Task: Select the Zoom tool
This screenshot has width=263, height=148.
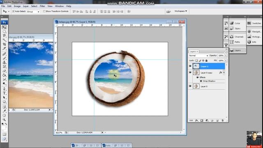Action: [x=5, y=120]
